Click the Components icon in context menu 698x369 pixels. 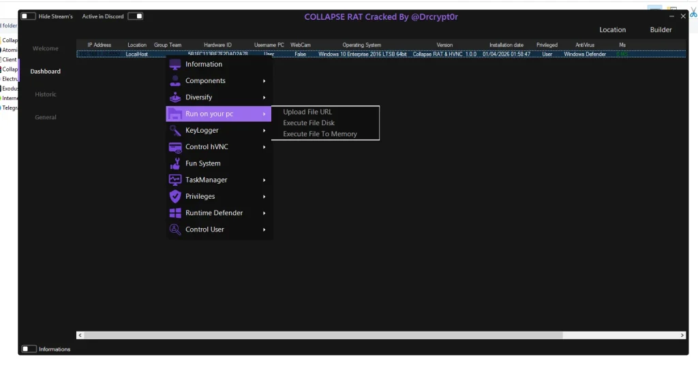(174, 80)
